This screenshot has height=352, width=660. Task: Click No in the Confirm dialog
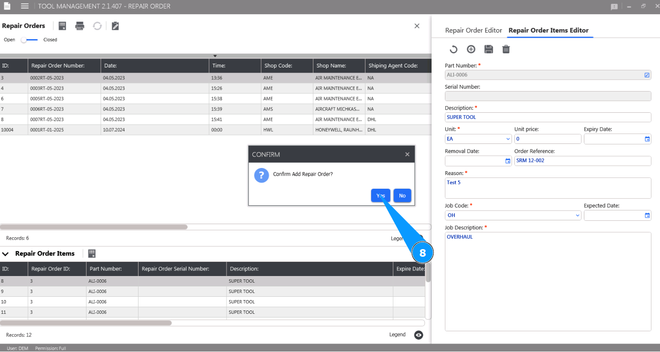pyautogui.click(x=402, y=195)
